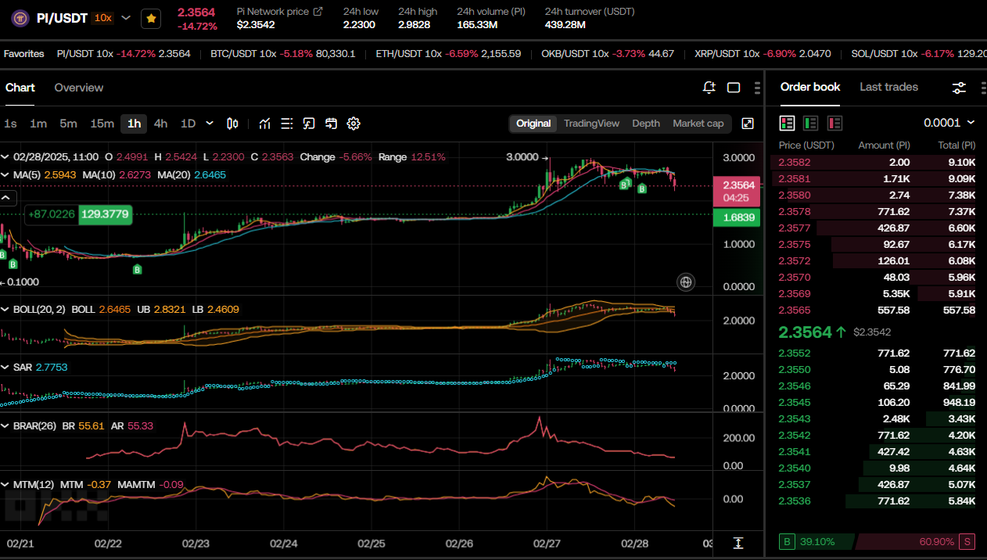The height and width of the screenshot is (560, 987).
Task: Open the 0.0001 price precision dropdown
Action: coord(949,123)
